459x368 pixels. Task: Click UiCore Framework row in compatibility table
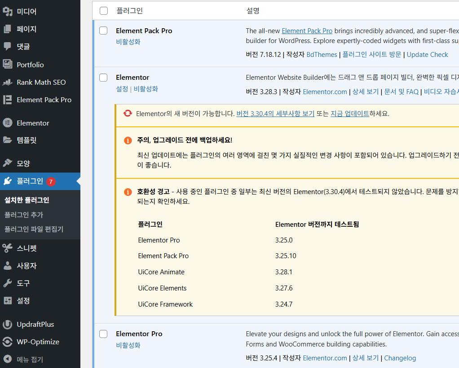(x=165, y=304)
